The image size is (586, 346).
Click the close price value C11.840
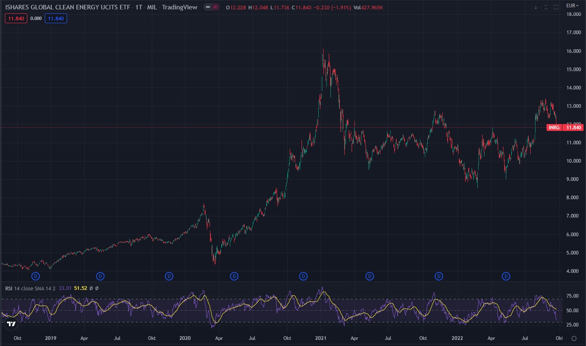coord(302,8)
